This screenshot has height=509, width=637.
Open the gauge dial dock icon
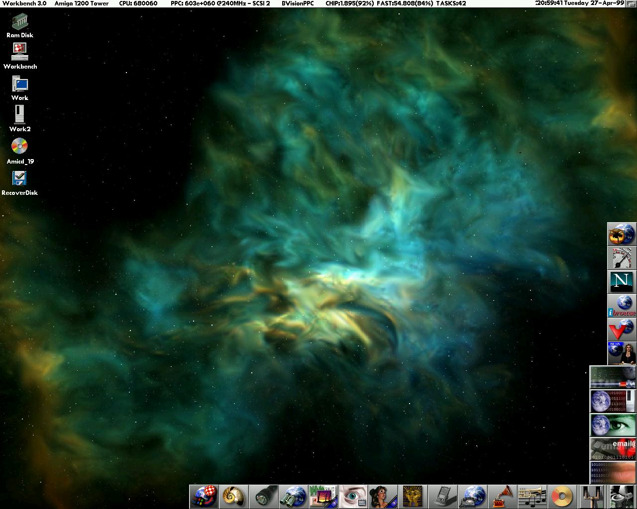coord(622,258)
